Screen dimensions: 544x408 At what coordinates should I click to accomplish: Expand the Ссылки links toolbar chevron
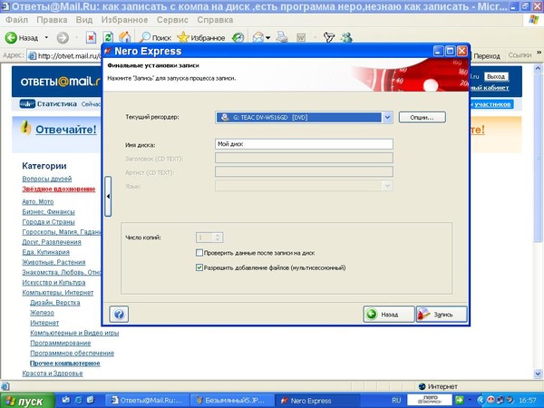[x=539, y=53]
